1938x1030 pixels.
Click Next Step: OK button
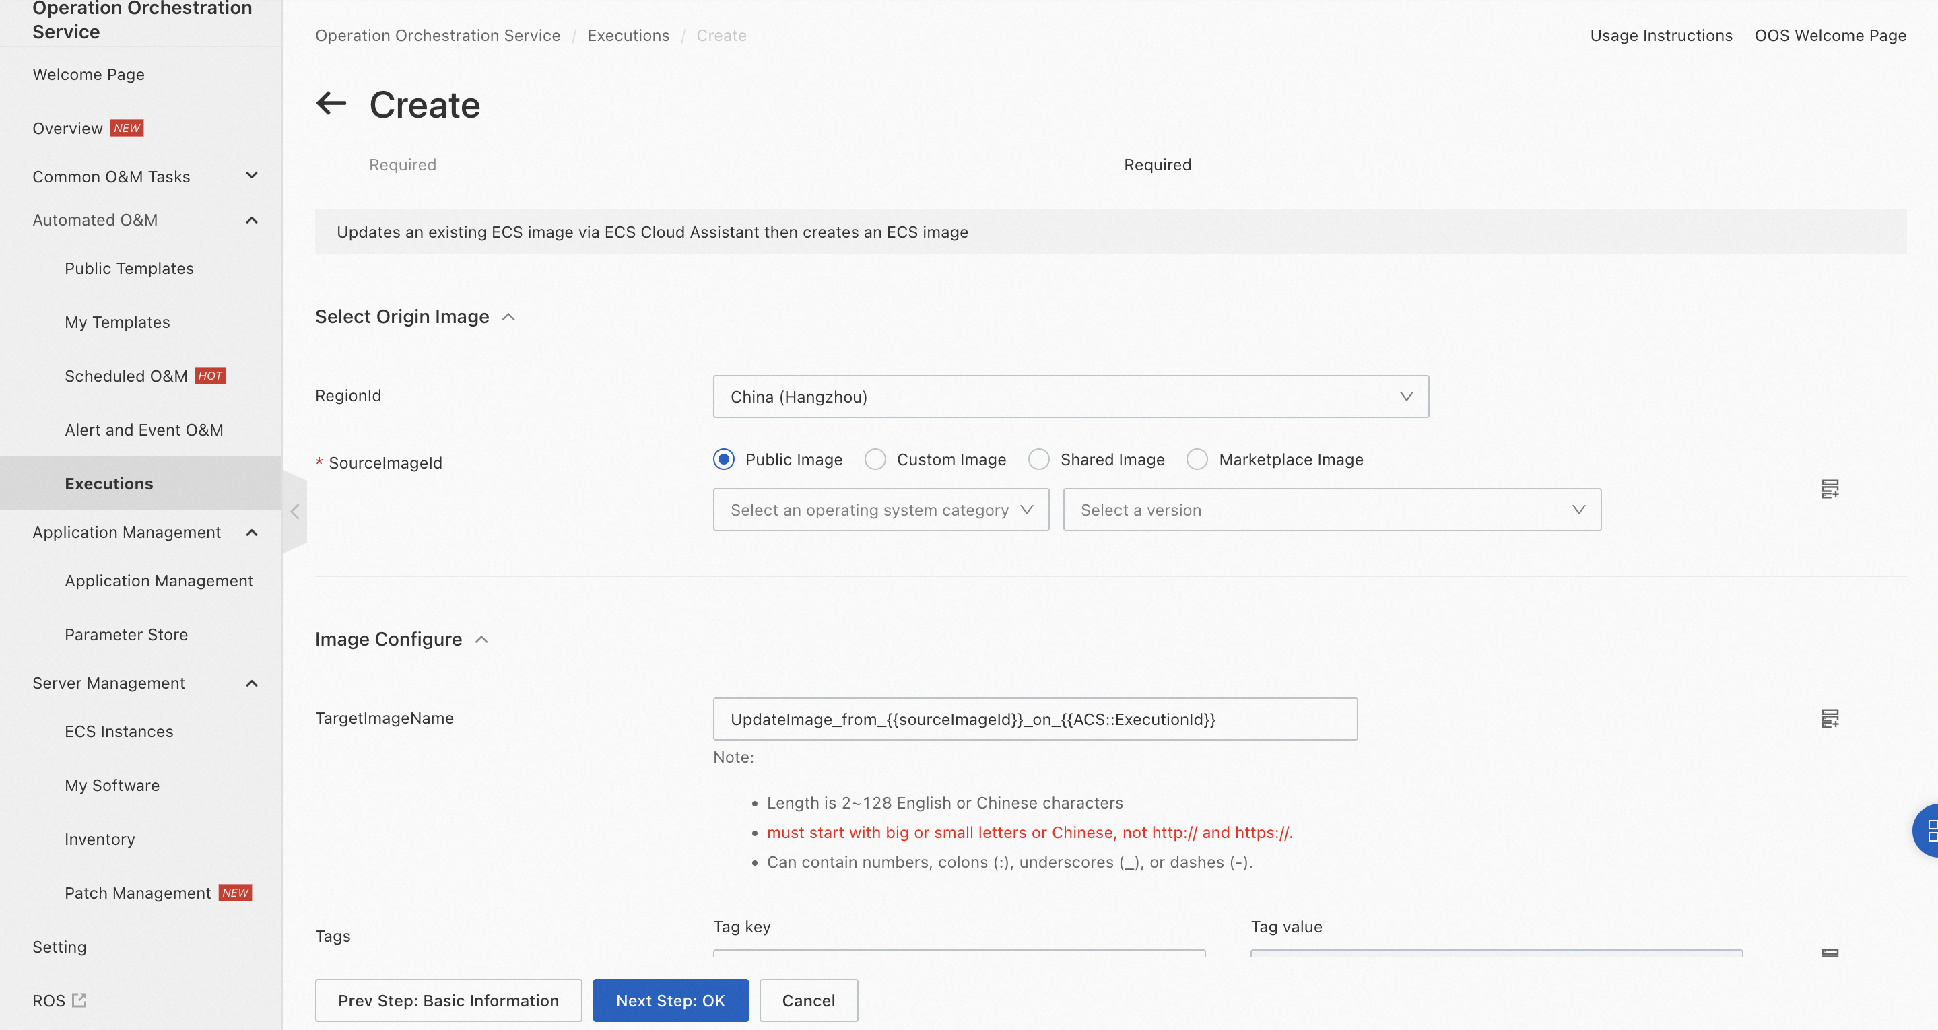point(669,1000)
